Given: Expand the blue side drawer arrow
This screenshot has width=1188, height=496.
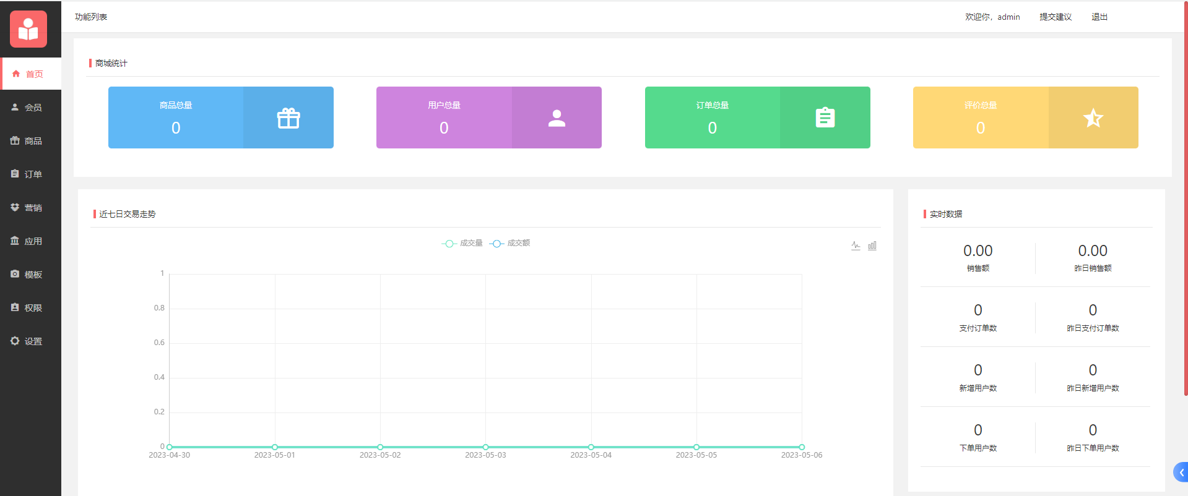Looking at the screenshot, I should (1181, 472).
